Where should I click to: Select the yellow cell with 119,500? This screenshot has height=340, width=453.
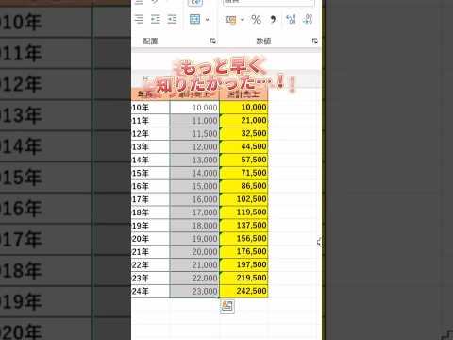[243, 212]
